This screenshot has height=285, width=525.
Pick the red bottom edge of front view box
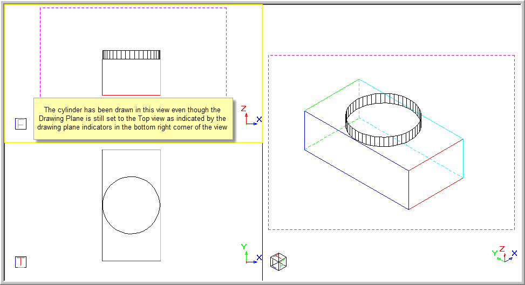click(x=131, y=95)
